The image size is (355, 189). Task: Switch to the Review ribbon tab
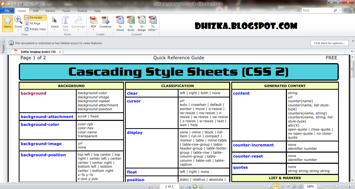point(50,11)
